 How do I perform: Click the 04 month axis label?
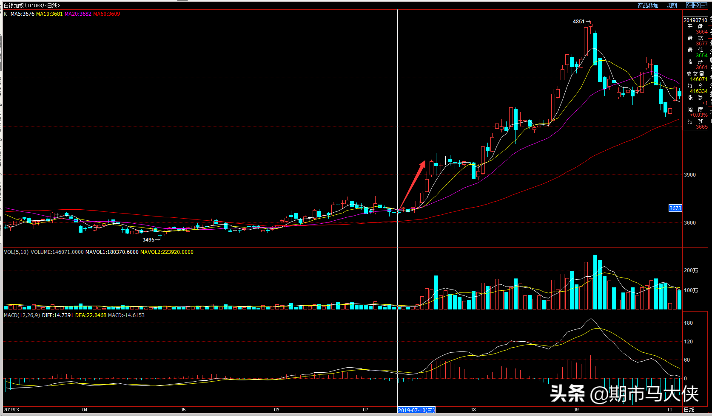(x=85, y=410)
